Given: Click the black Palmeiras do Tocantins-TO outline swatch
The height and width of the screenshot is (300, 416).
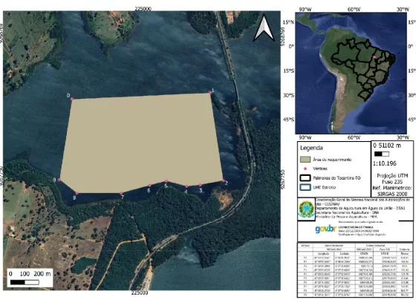Looking at the screenshot, I should [305, 178].
